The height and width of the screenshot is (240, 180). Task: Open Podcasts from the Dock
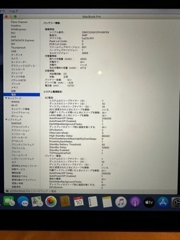(135, 202)
